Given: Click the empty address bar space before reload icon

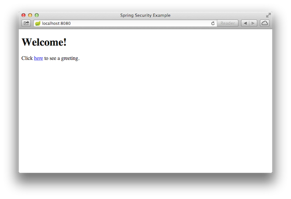Looking at the screenshot, I should click(x=140, y=23).
